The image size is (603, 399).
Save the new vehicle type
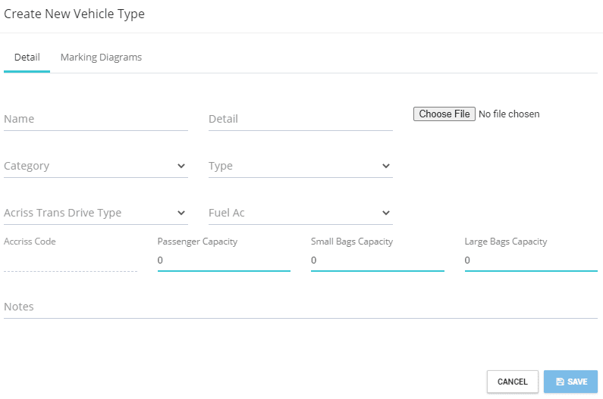(x=570, y=382)
